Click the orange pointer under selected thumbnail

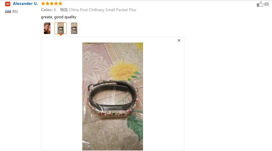pos(60,35)
